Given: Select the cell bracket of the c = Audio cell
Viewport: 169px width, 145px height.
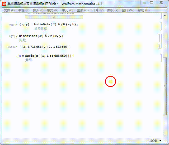Looking at the screenshot, I should (x=161, y=58).
